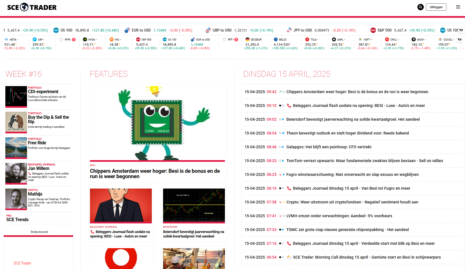Open Mathijs' crypto section

[x=35, y=194]
